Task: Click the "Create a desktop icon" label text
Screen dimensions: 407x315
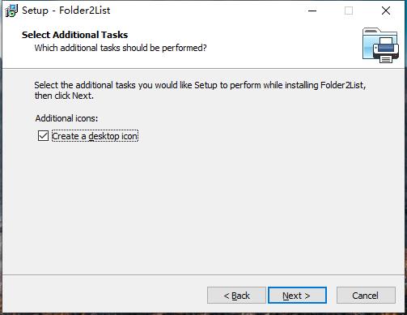Action: pos(95,136)
